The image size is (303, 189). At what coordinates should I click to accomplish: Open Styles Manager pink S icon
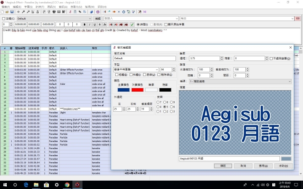[x=70, y=12]
